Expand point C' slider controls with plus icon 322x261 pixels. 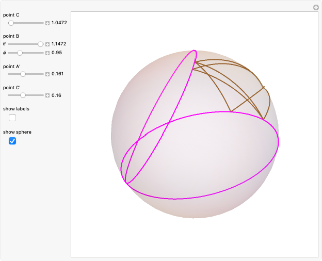[x=47, y=95]
